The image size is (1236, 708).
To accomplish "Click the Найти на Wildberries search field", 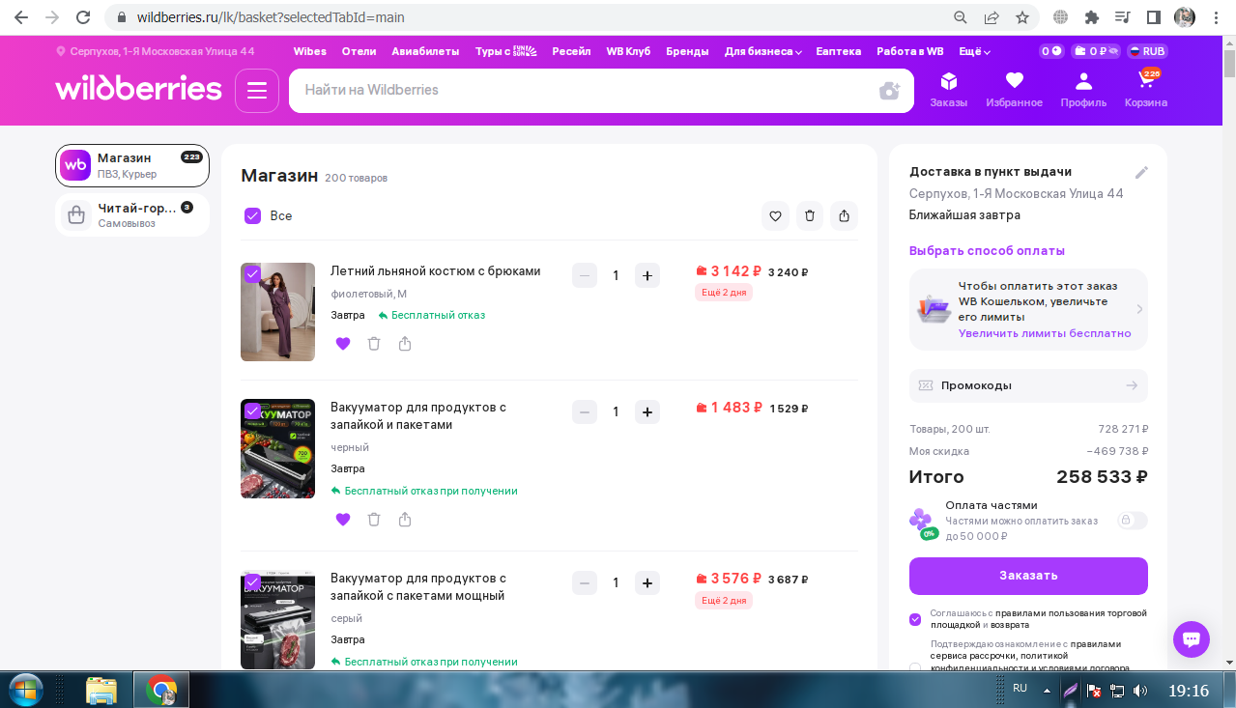I will click(x=601, y=91).
